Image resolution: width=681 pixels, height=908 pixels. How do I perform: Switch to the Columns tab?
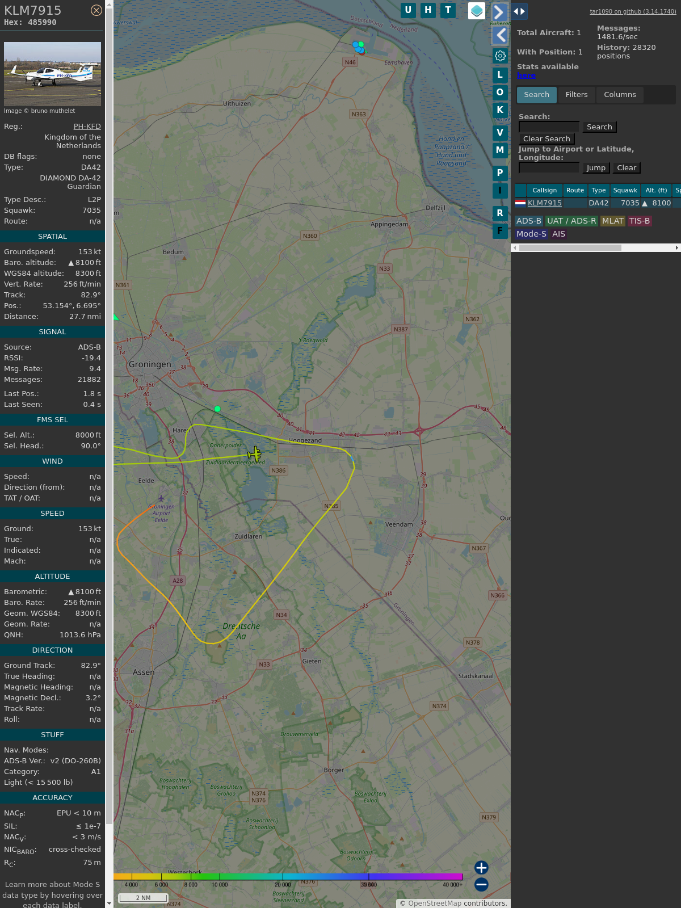(x=620, y=95)
